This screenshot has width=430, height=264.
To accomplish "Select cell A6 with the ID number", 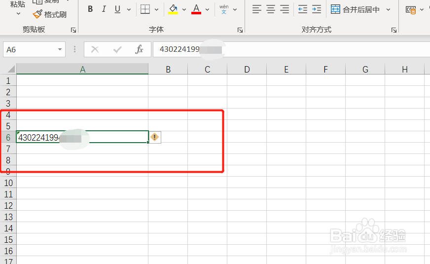I will click(82, 137).
